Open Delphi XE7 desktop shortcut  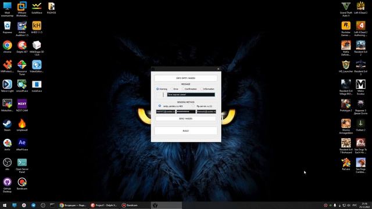point(22,47)
